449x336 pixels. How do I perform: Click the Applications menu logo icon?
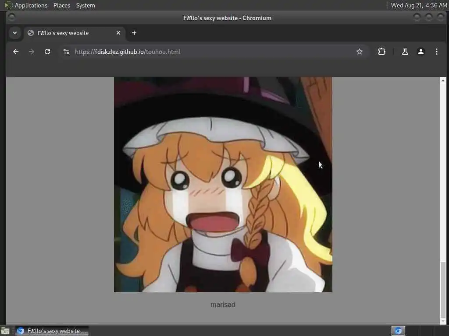[8, 5]
